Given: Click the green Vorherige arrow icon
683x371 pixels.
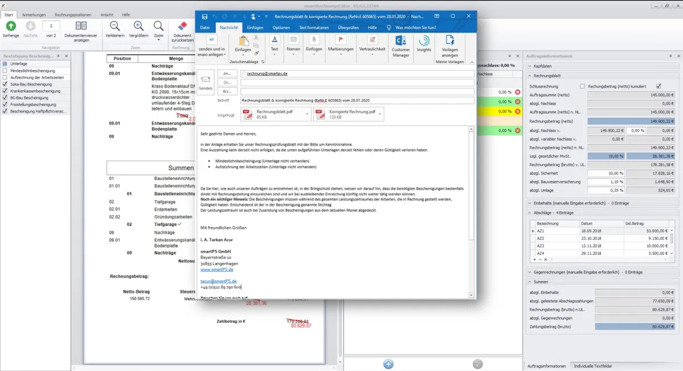Looking at the screenshot, I should pyautogui.click(x=10, y=26).
